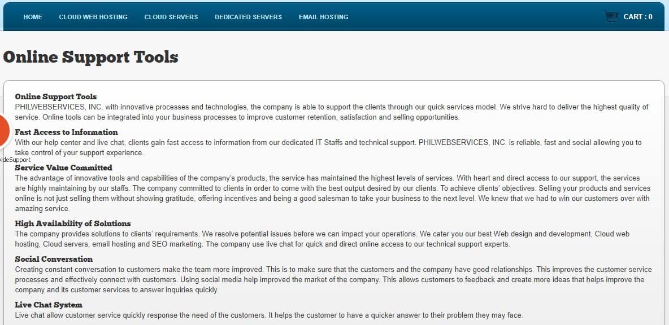Open the CLOUD WEB HOSTING menu
The width and height of the screenshot is (669, 325).
coord(93,17)
